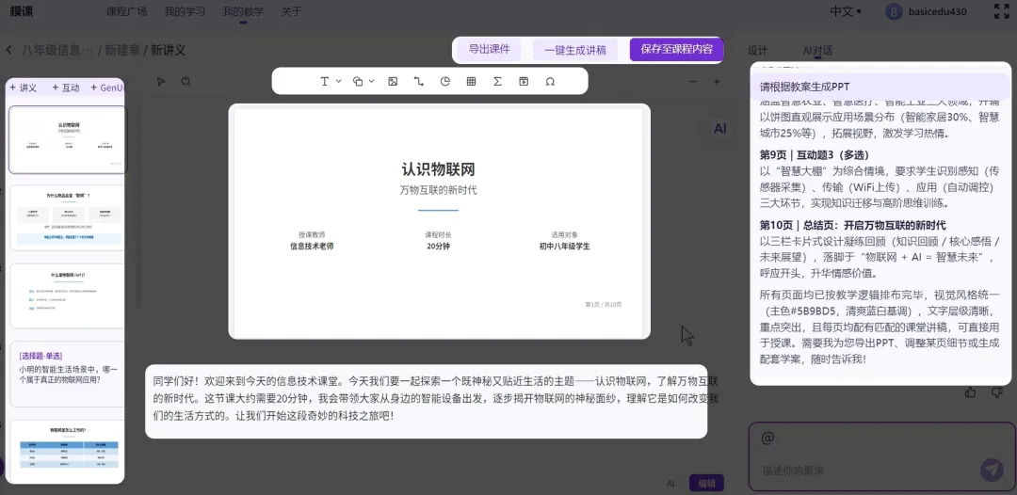1017x495 pixels.
Task: Select the Text tool
Action: click(x=325, y=81)
